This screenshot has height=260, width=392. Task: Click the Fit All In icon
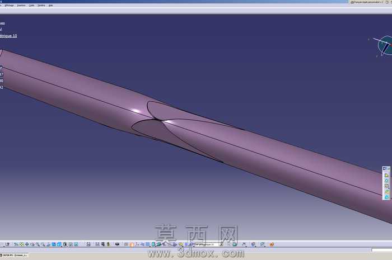coord(21,244)
